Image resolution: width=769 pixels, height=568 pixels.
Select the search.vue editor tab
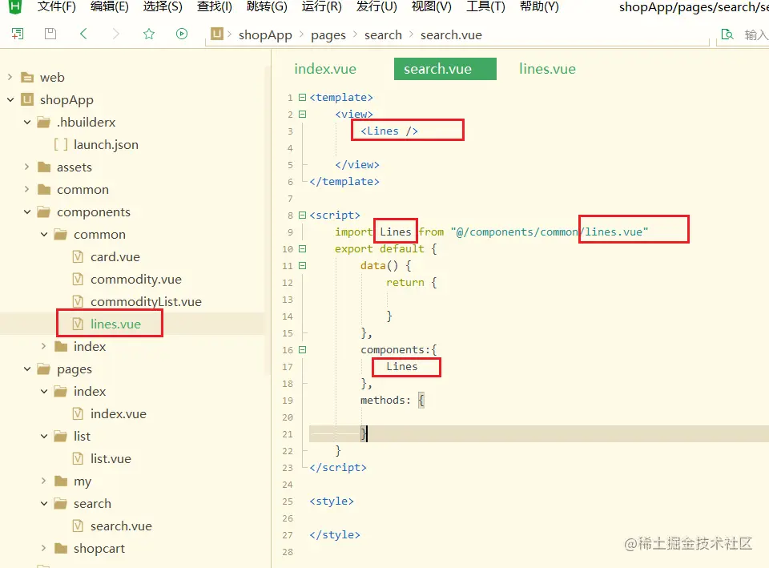[445, 69]
